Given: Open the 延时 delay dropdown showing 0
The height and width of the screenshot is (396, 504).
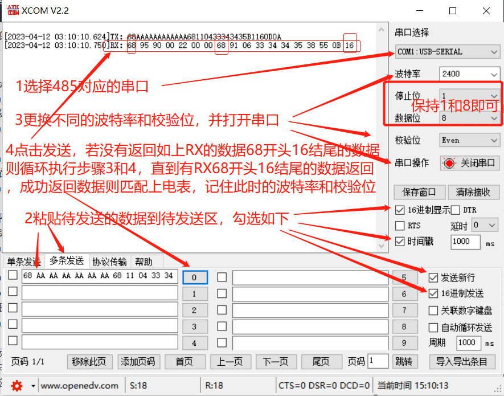Looking at the screenshot, I should tap(484, 225).
